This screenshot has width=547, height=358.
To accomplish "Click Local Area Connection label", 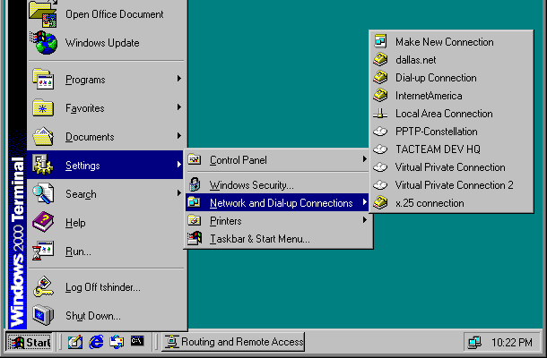I will [x=444, y=114].
